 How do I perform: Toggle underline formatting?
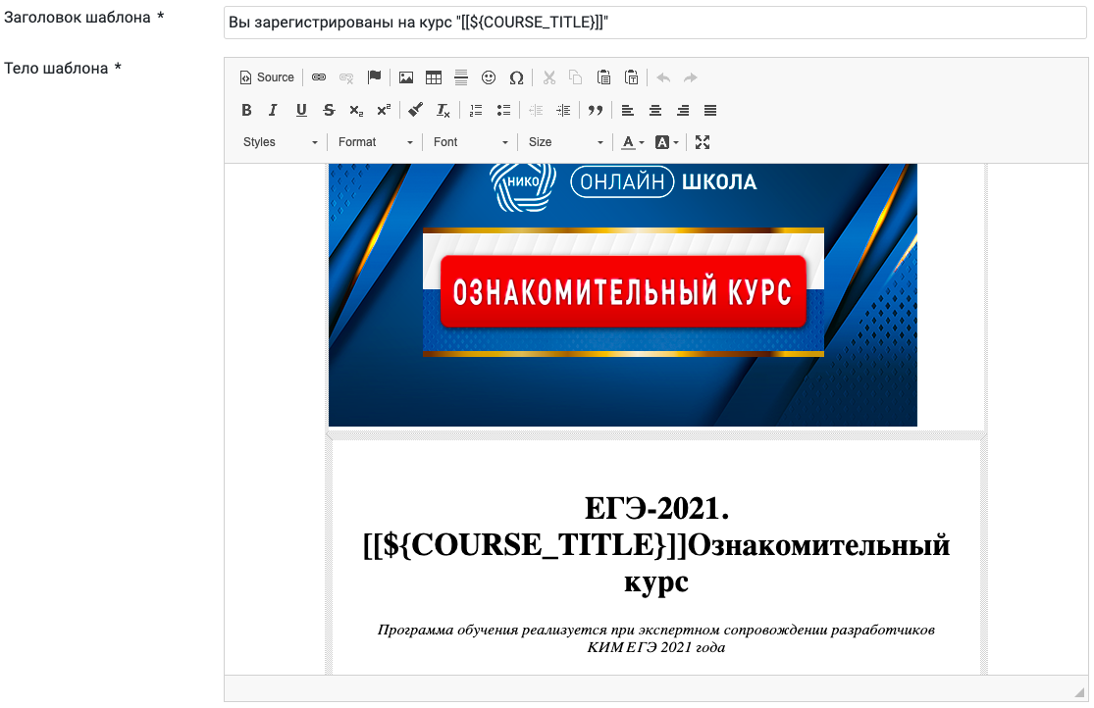pyautogui.click(x=301, y=110)
